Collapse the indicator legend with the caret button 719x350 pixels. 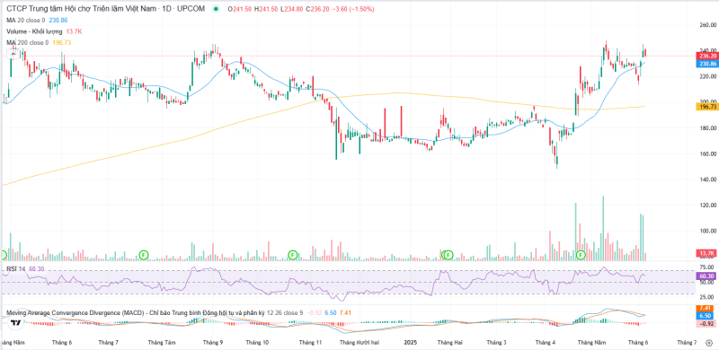click(13, 54)
